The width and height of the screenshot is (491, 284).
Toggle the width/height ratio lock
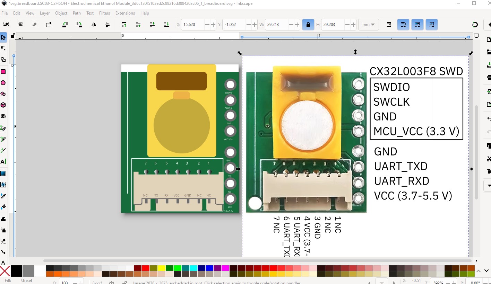click(x=308, y=25)
